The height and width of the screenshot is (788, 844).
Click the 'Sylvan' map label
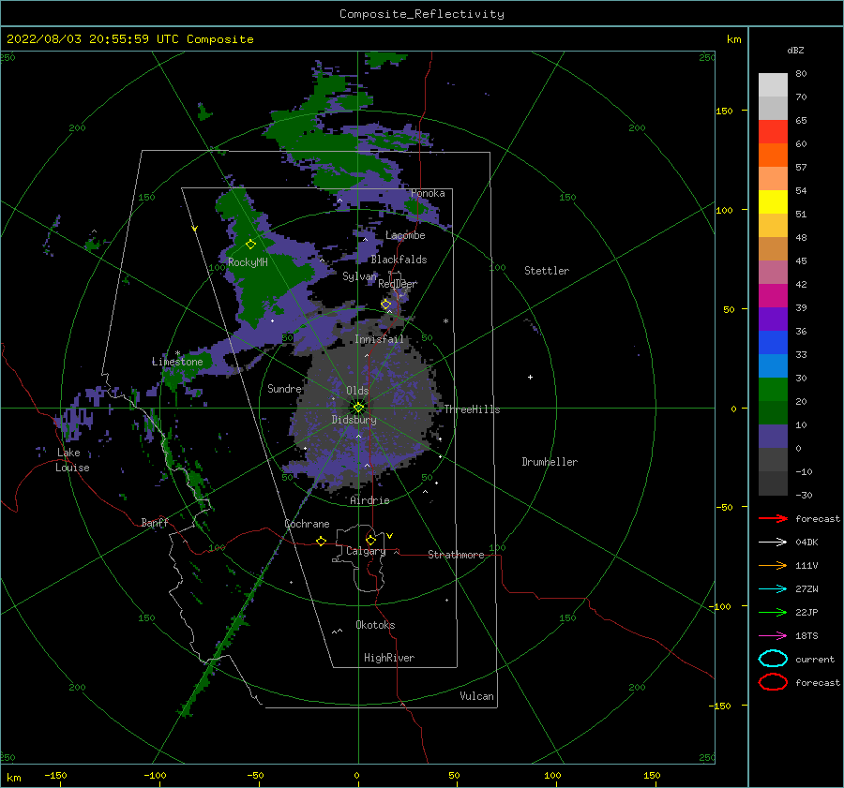tap(359, 276)
